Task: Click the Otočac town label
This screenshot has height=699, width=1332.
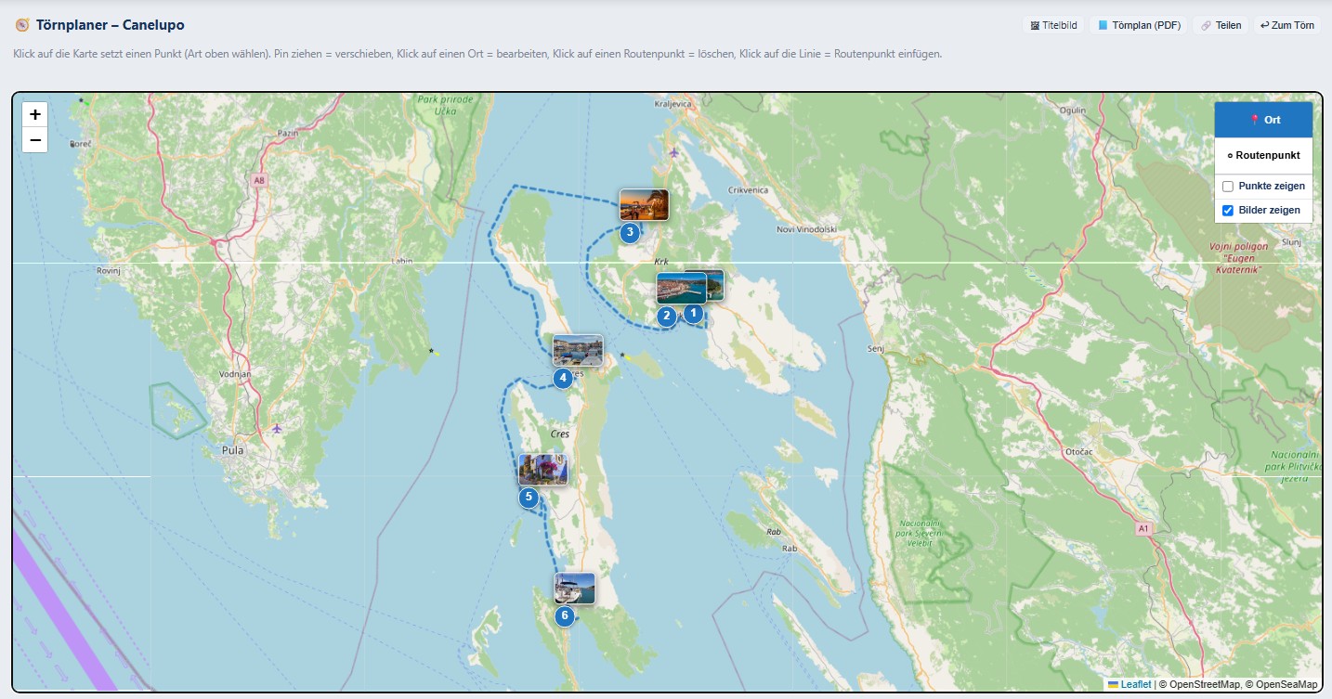Action: 1080,452
